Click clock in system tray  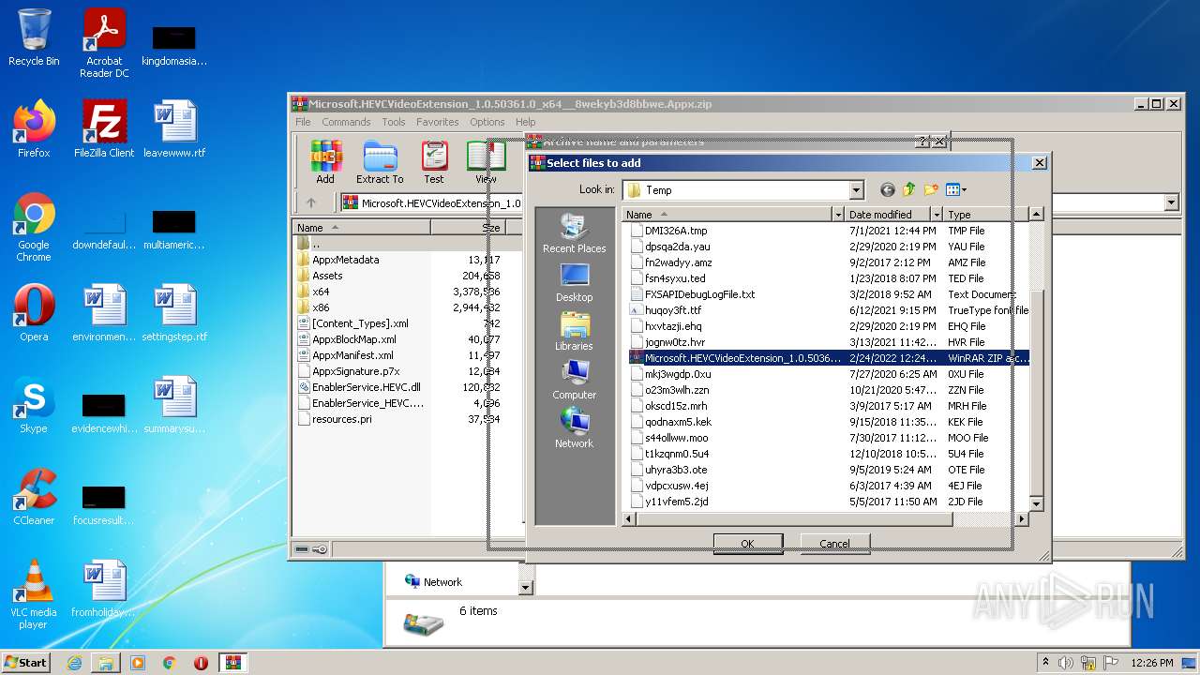tap(1151, 663)
